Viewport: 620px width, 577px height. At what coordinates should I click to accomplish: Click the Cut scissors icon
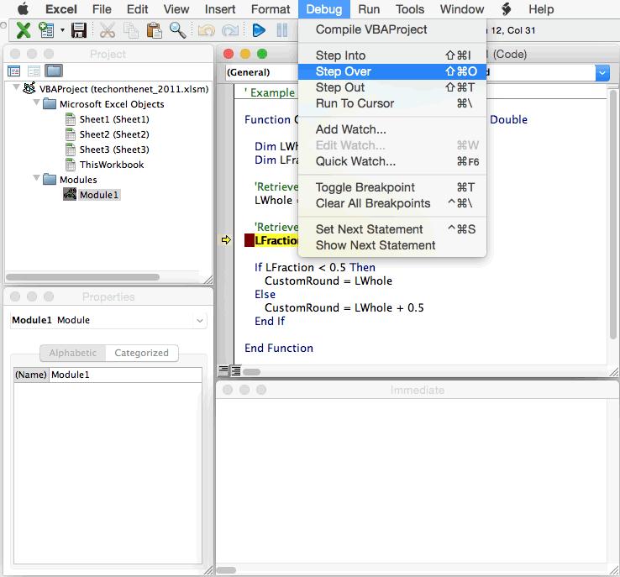[x=108, y=30]
